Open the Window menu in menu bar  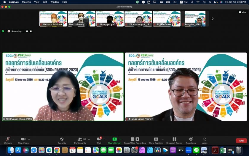click(55, 2)
